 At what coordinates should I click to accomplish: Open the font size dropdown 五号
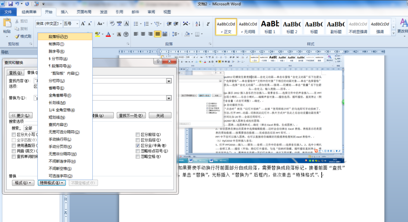pyautogui.click(x=77, y=24)
